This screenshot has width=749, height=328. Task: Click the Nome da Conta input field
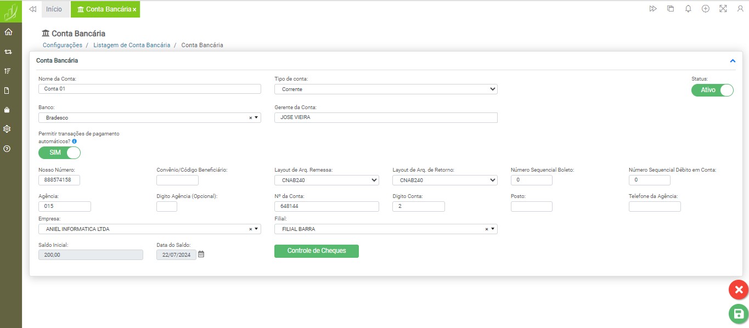coord(149,89)
